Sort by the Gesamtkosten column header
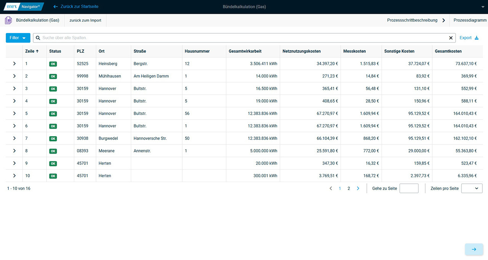Viewport: 488px width, 260px height. (448, 51)
